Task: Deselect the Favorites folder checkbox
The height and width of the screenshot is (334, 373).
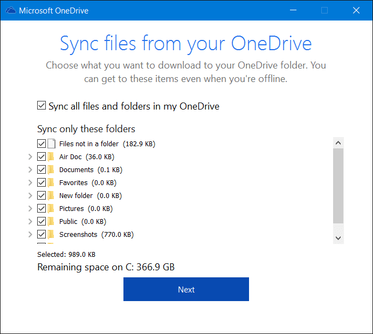Action: point(42,182)
